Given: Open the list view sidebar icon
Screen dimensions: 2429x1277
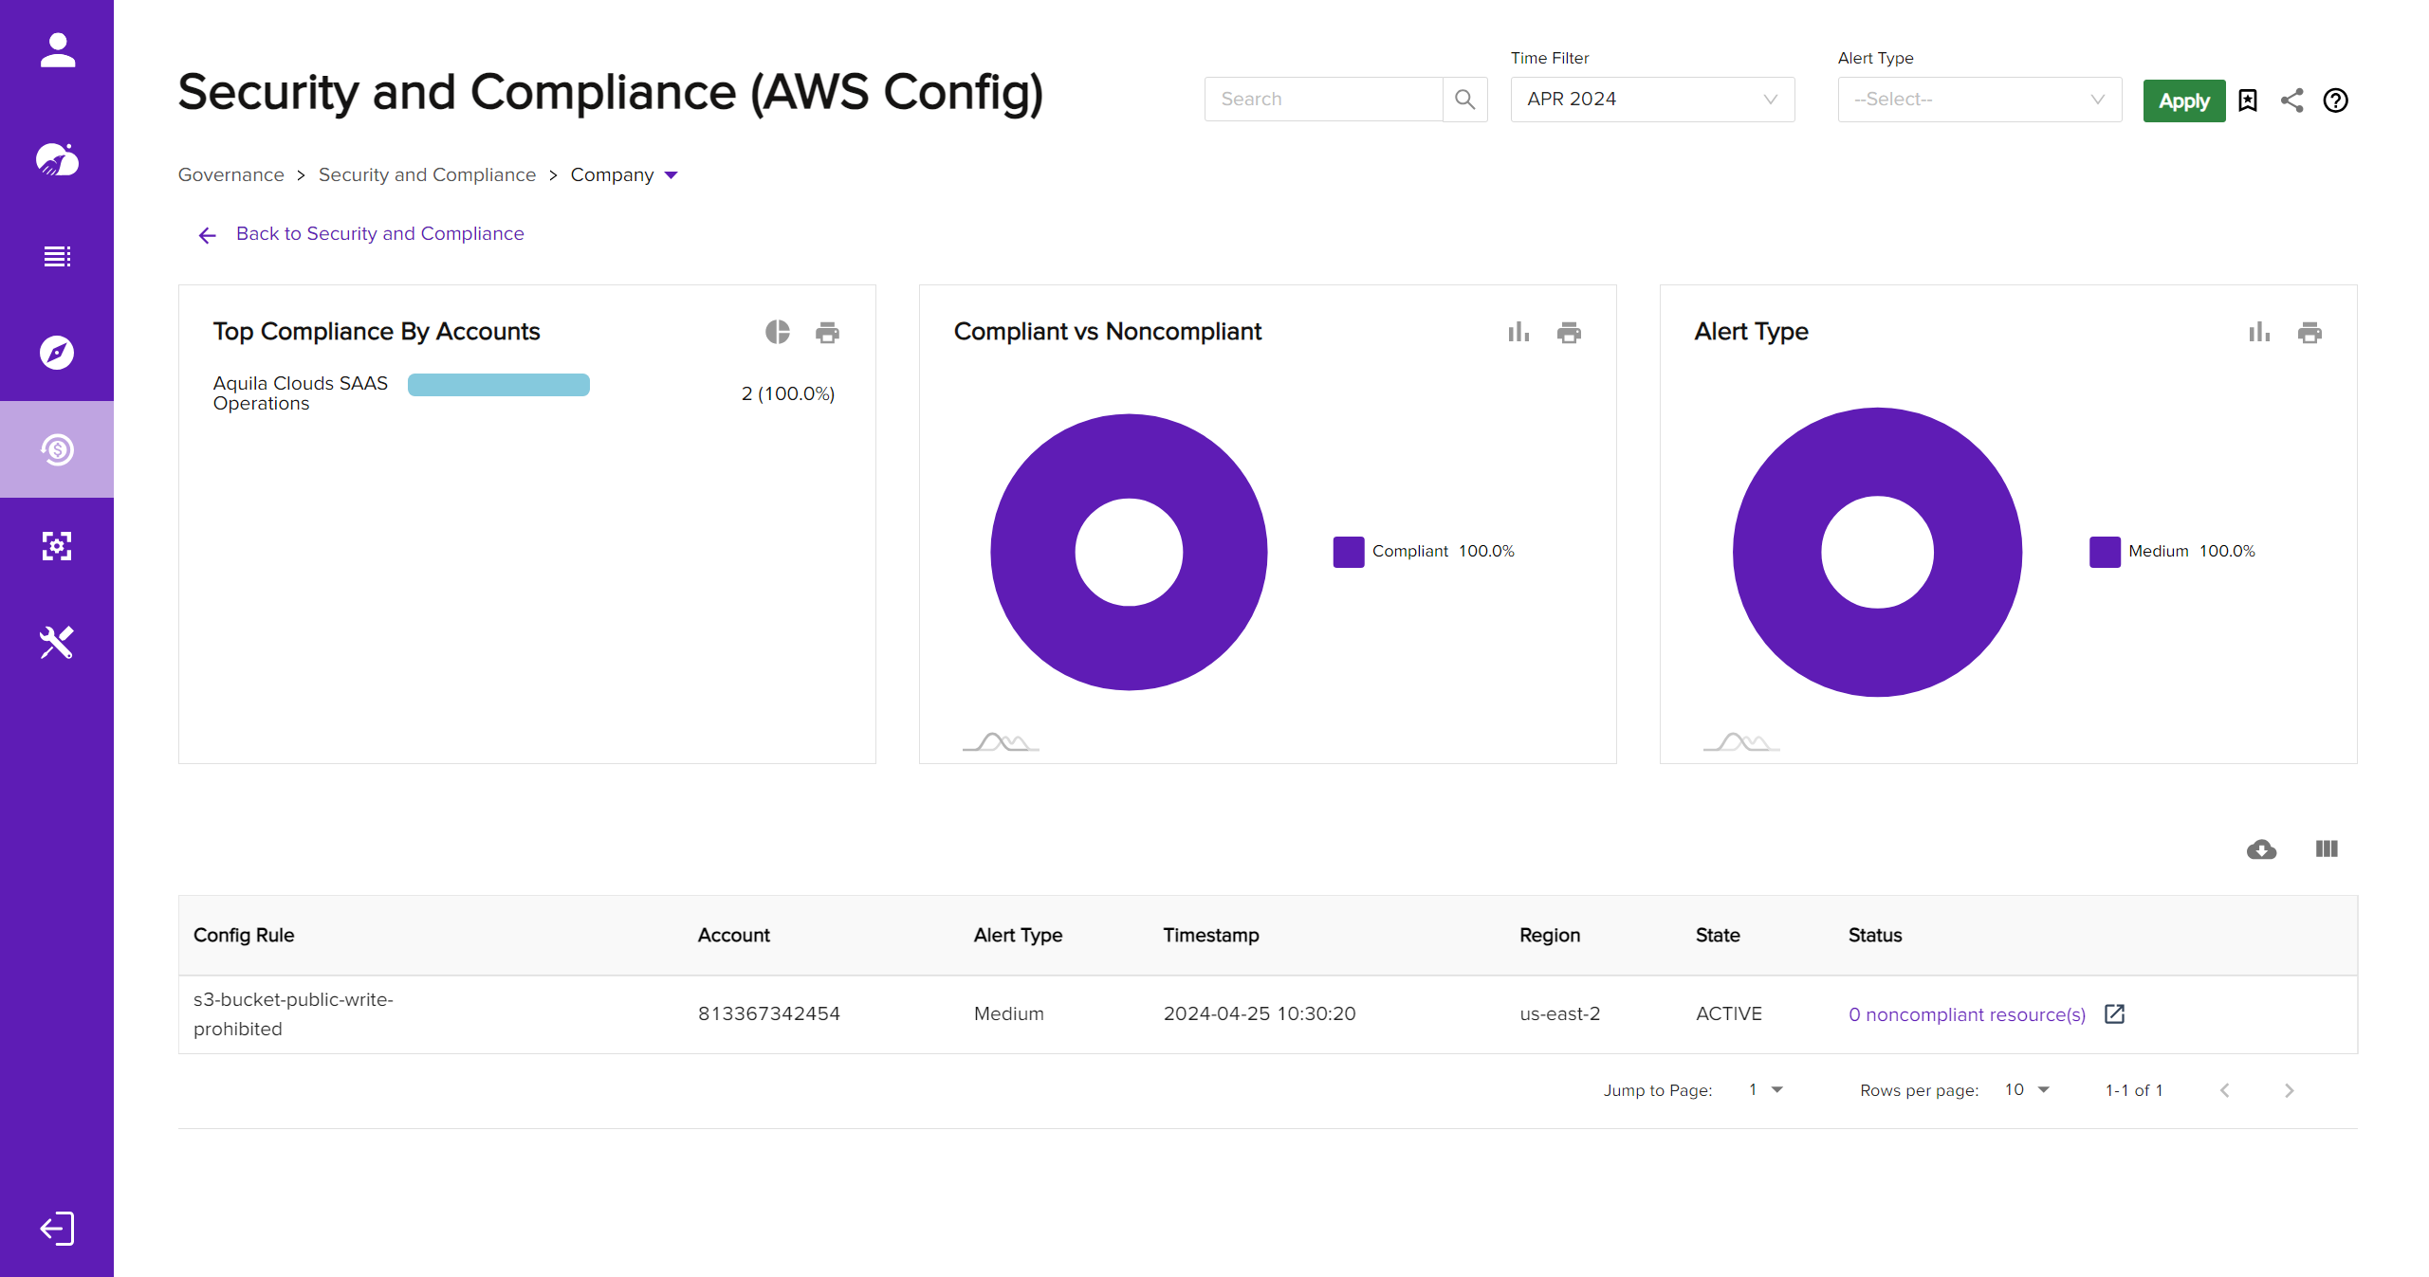Looking at the screenshot, I should tap(57, 256).
